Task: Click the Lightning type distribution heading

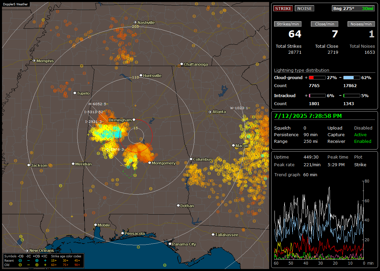Action: [x=302, y=70]
